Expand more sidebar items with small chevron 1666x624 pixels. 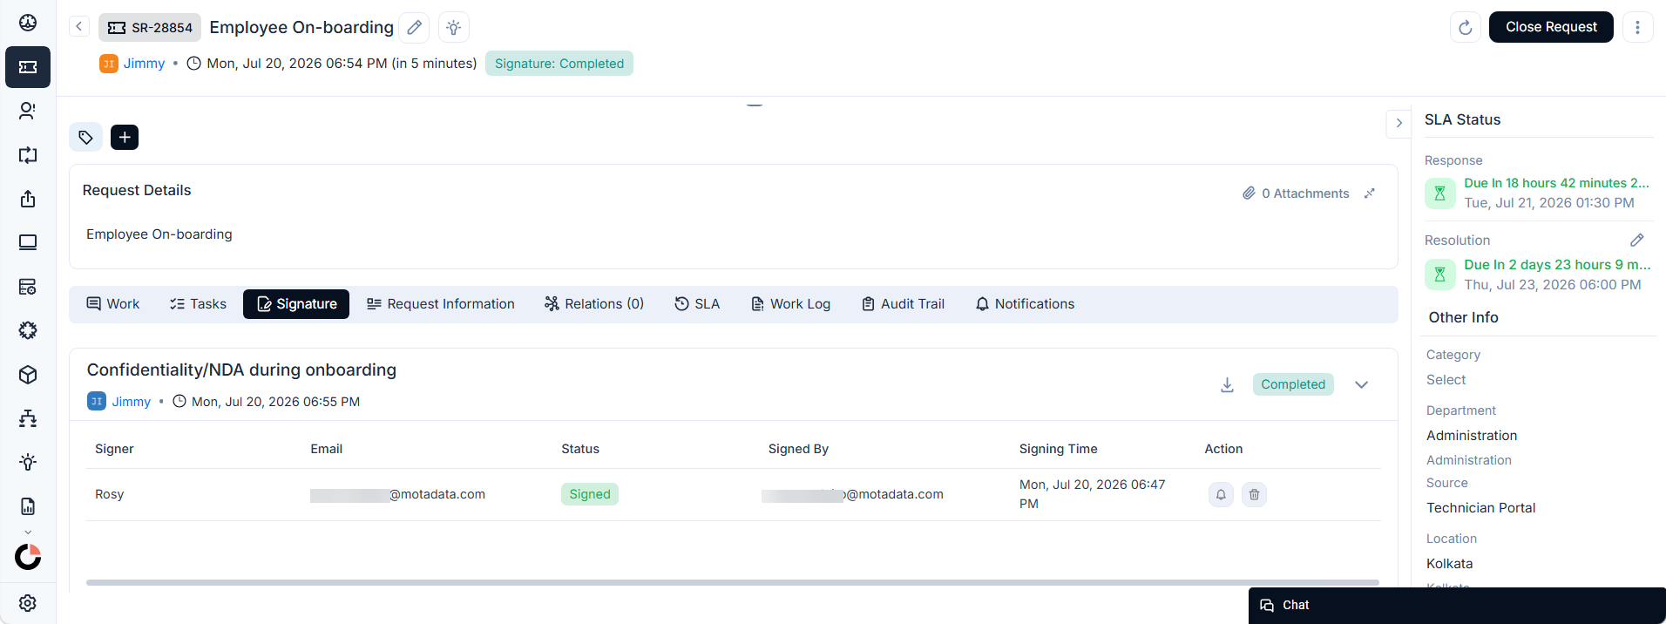coord(28,532)
